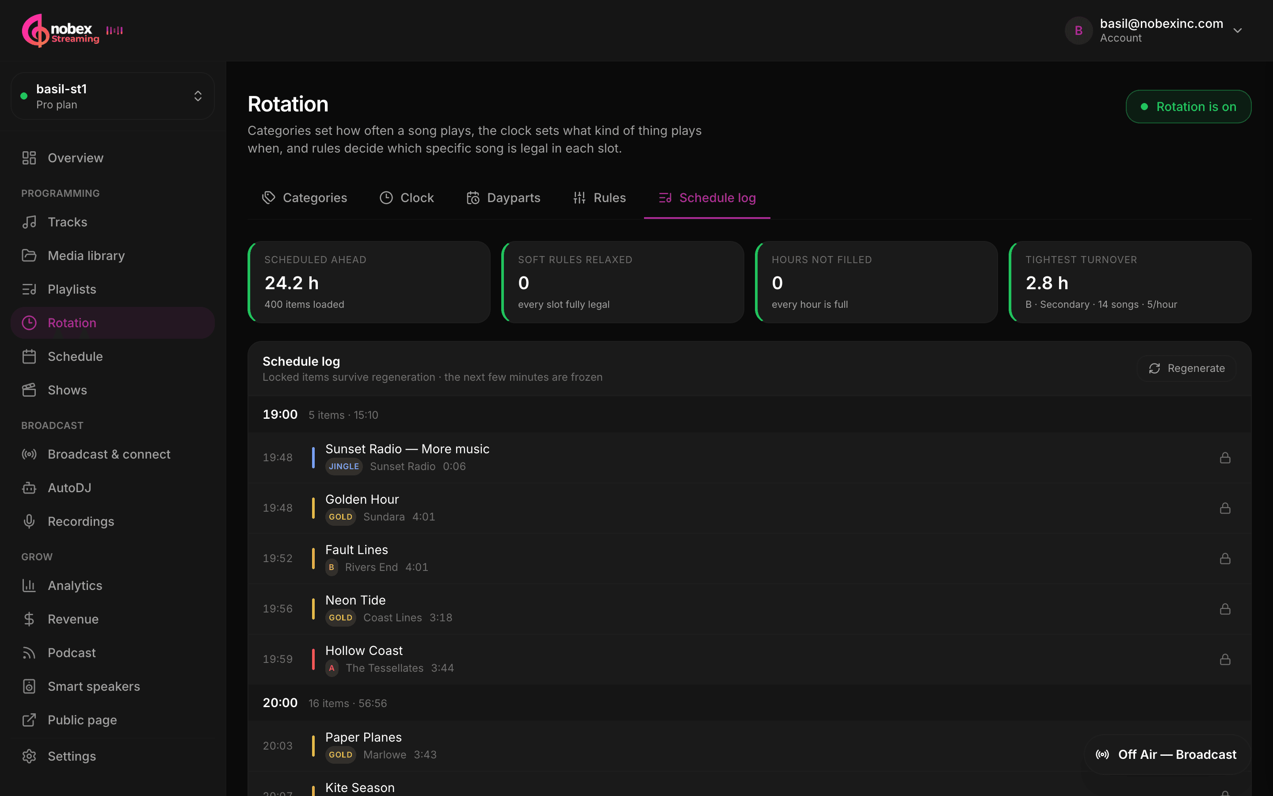Toggle lock on Sunset Radio jingle item
Screen dimensions: 1273x796
coord(1225,458)
